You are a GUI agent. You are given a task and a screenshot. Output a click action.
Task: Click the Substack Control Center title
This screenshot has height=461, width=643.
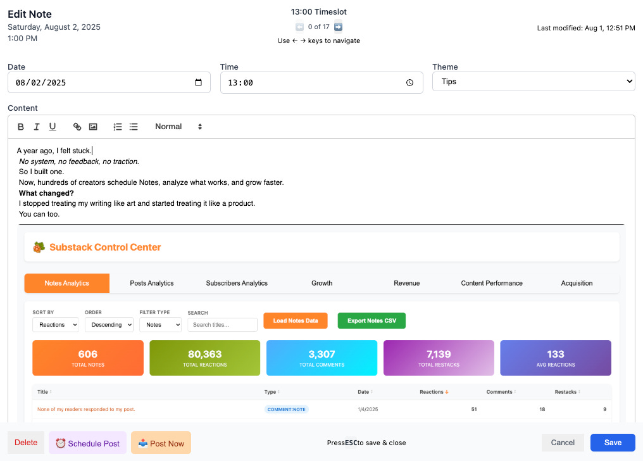point(105,248)
